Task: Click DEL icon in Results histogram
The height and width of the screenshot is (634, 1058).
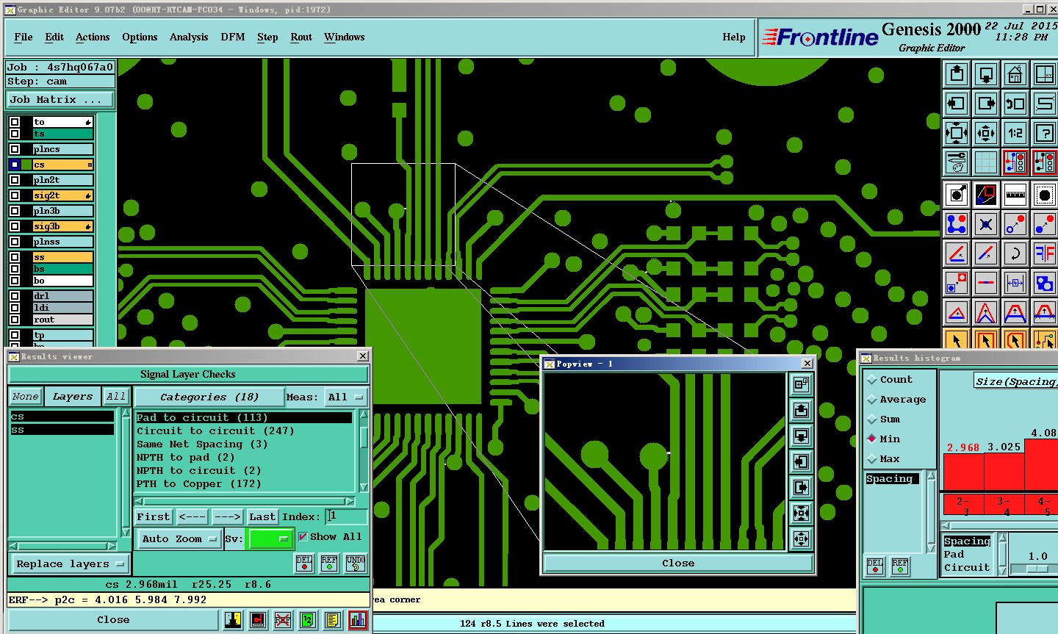Action: [875, 566]
